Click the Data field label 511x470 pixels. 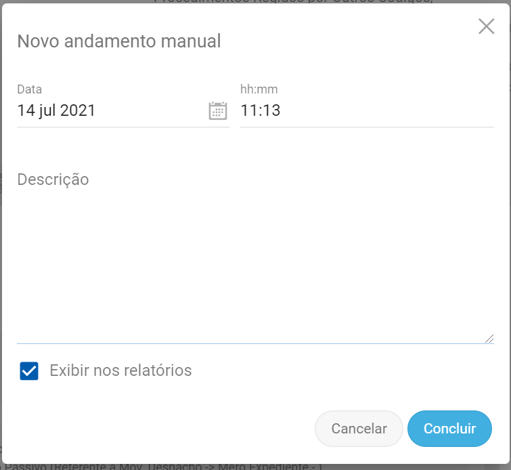(x=30, y=89)
